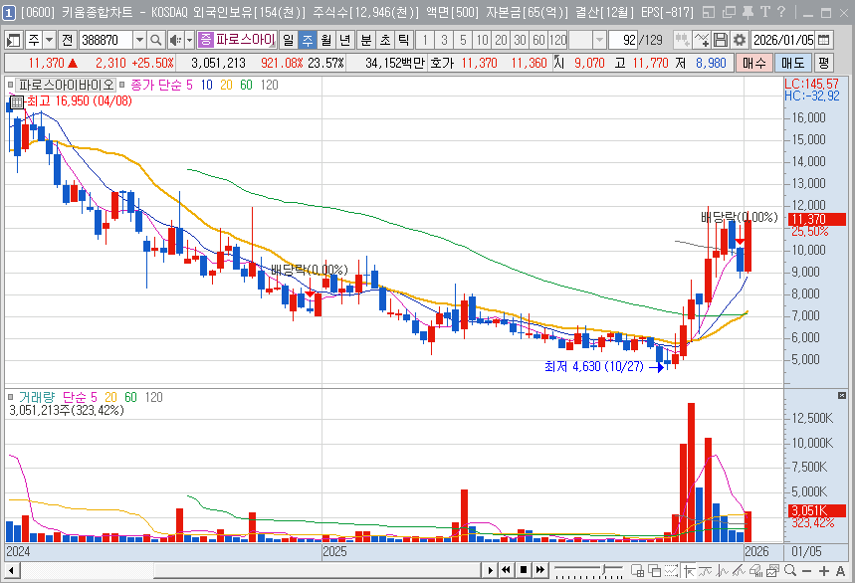Toggle the left panel layout icon
This screenshot has width=855, height=583.
(14, 40)
